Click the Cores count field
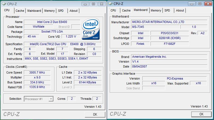Image resolution: width=214 pixels, height=120 pixels. pos(72,99)
